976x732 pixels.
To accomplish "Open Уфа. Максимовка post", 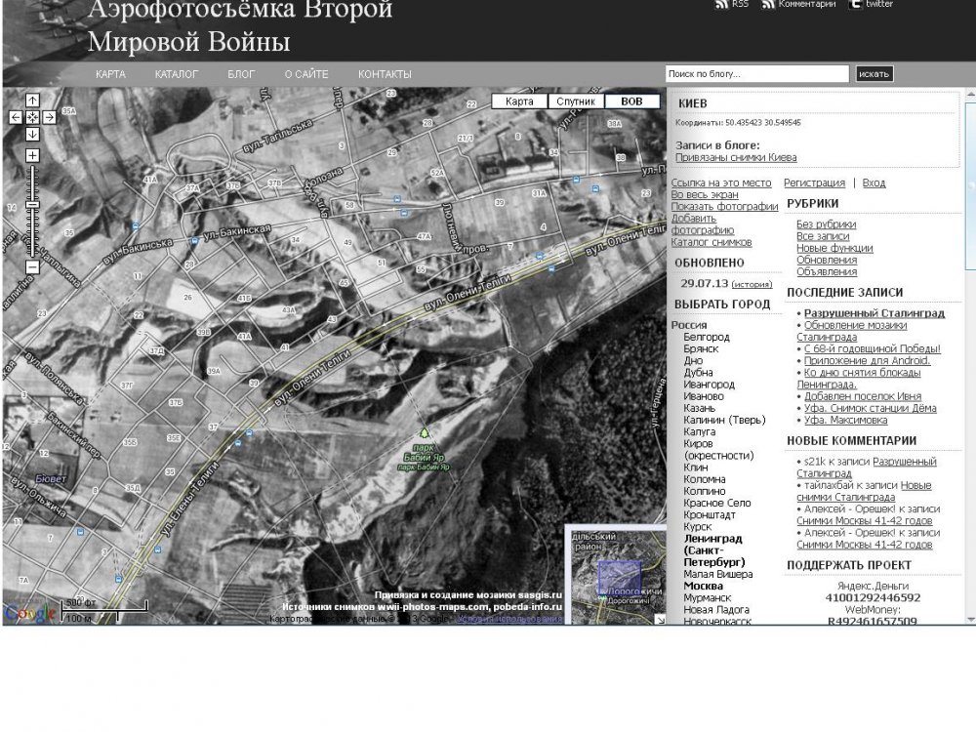I will [845, 420].
